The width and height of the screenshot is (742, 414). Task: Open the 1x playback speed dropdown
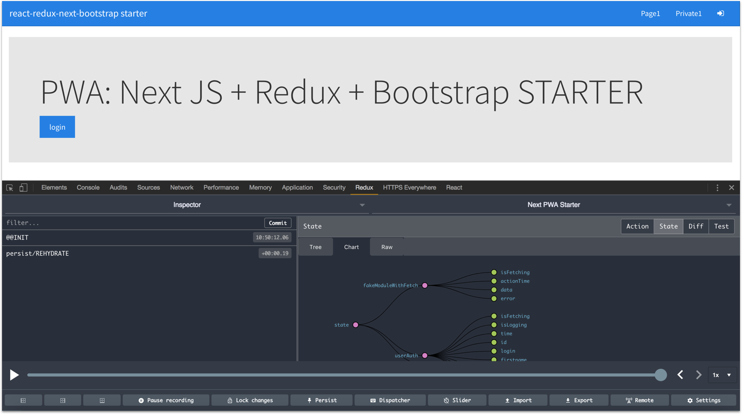click(721, 375)
